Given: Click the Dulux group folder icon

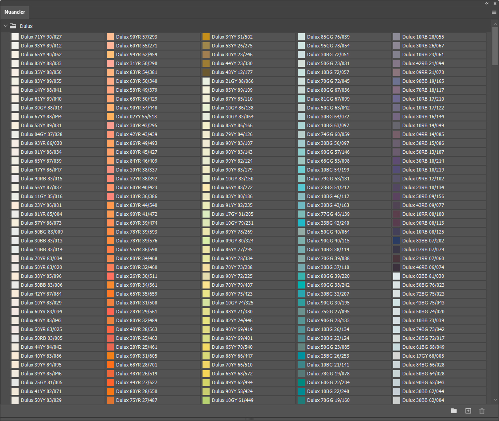Looking at the screenshot, I should [x=13, y=26].
